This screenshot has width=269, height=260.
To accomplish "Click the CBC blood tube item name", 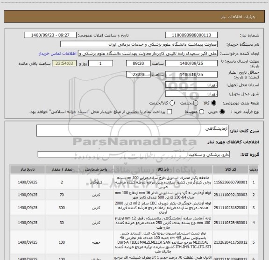I will [163, 208].
